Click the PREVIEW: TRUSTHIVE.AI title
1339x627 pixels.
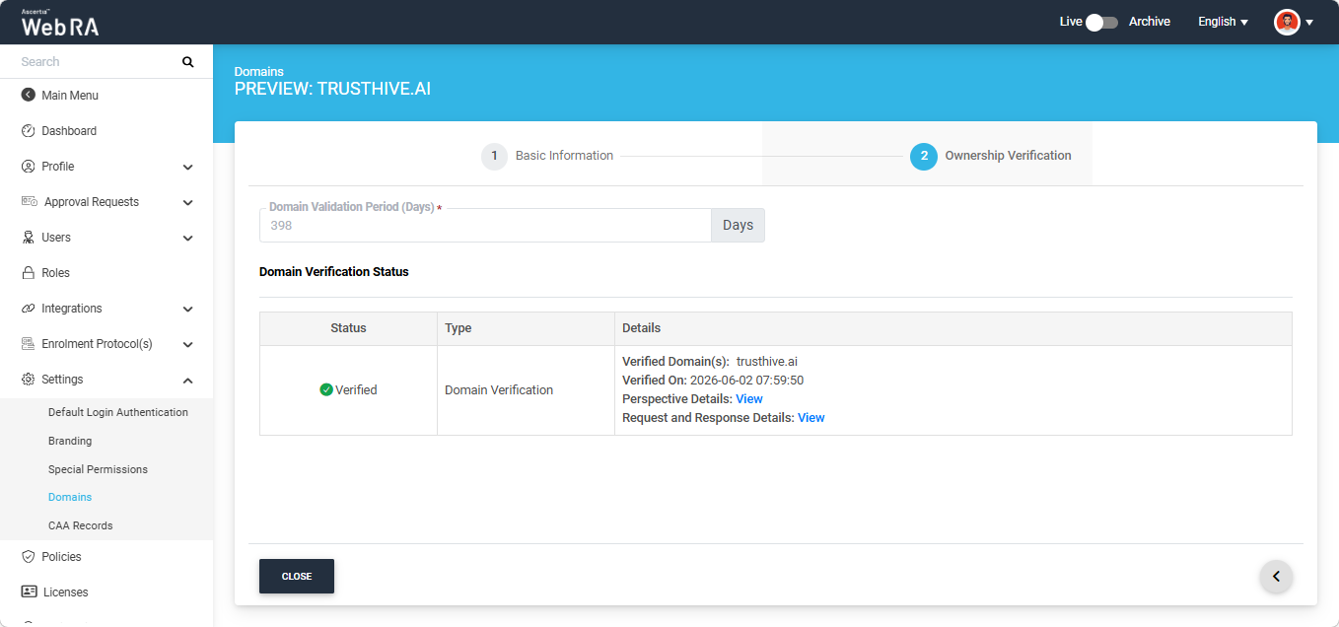332,89
